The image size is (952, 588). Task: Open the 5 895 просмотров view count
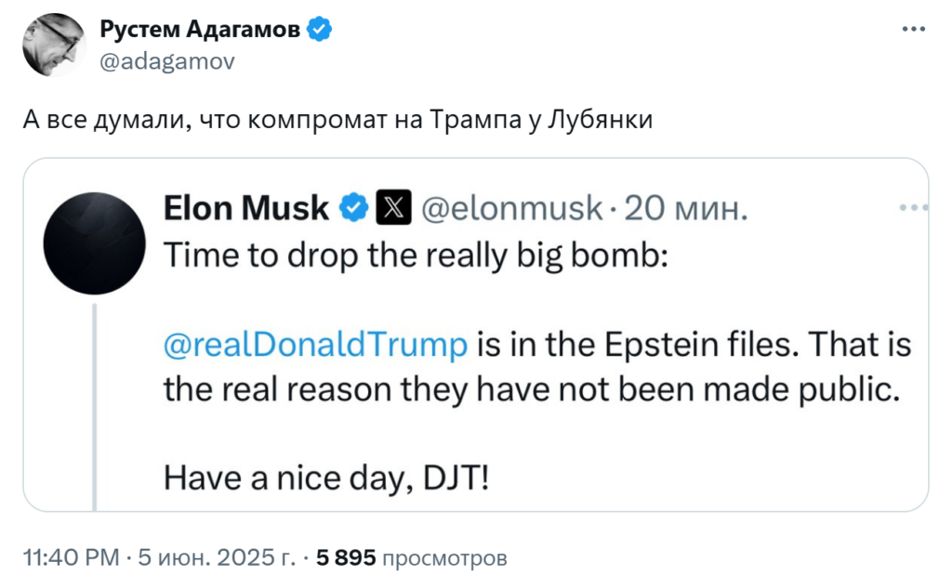click(x=412, y=557)
